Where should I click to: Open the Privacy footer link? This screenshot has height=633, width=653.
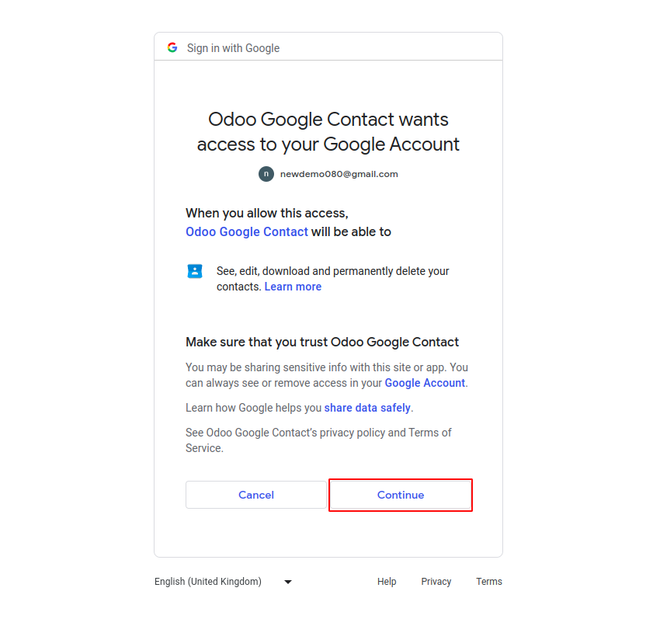pos(436,582)
